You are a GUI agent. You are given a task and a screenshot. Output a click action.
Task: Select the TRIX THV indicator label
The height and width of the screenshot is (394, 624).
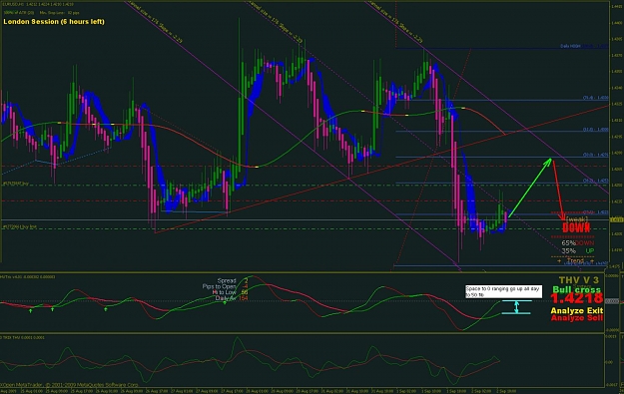[x=22, y=337]
